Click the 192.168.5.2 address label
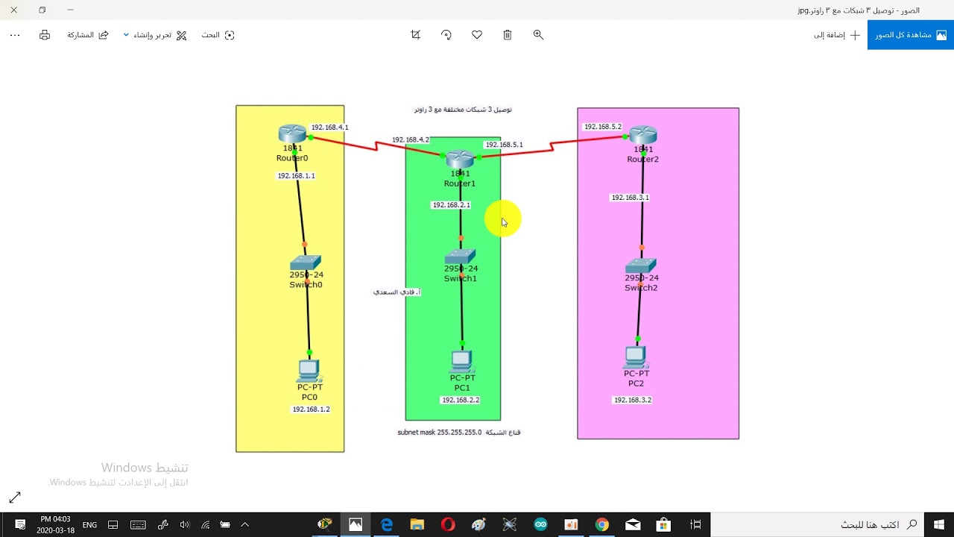The image size is (954, 537). tap(603, 127)
